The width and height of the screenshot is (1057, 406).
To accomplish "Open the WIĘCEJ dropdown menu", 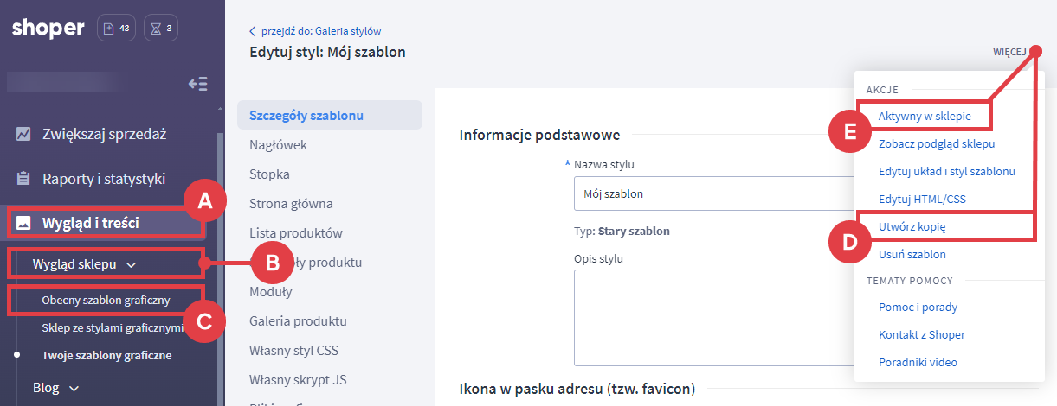I will [x=1009, y=52].
